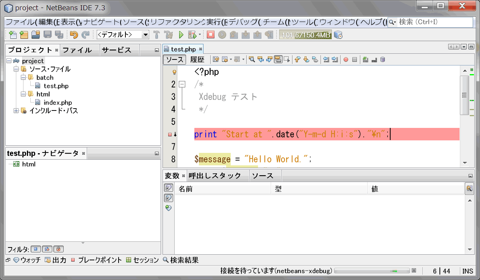480x280 pixels.
Task: Click the Next Bookmark icon
Action: click(x=306, y=59)
